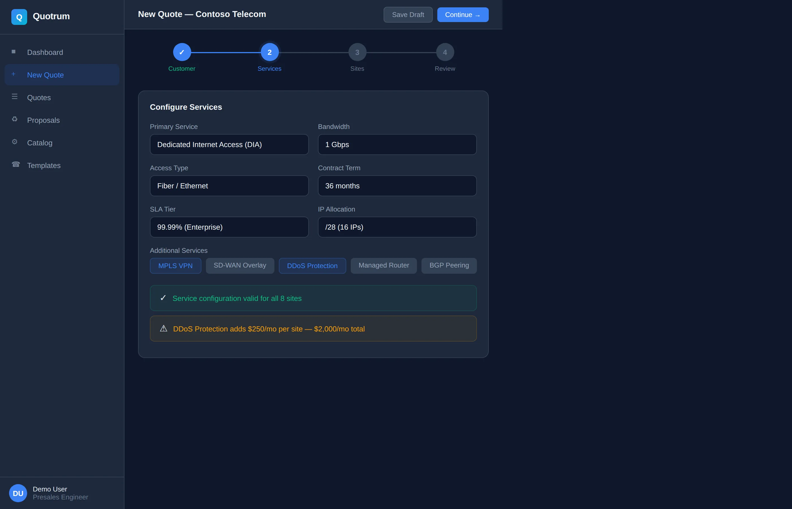Open the Bandwidth dropdown showing 1 Gbps
Screen dimensions: 792x509
pos(397,144)
